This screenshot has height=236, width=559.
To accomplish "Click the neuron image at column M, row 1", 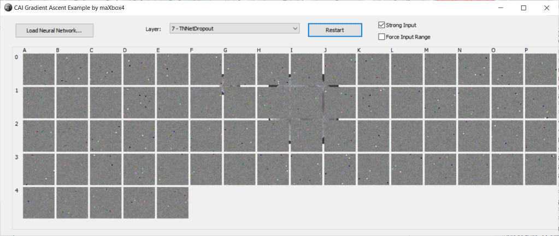I will point(440,102).
